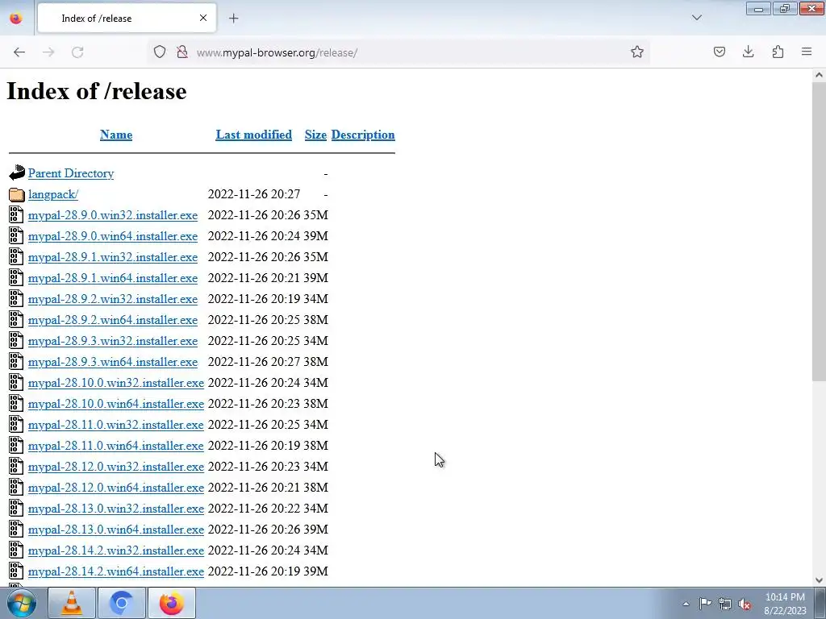Sort listing by Size header
The image size is (826, 619).
pyautogui.click(x=315, y=135)
